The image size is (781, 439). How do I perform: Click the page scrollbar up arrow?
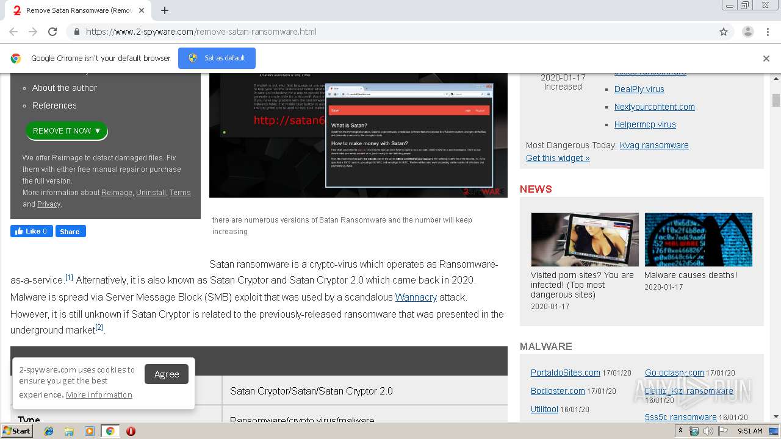click(776, 79)
